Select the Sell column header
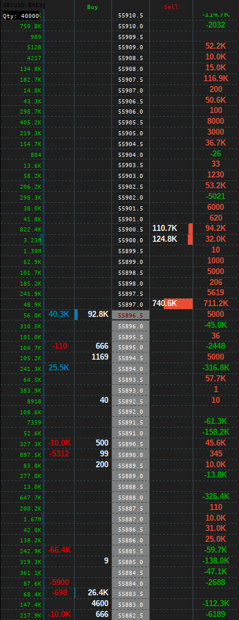 coord(171,7)
